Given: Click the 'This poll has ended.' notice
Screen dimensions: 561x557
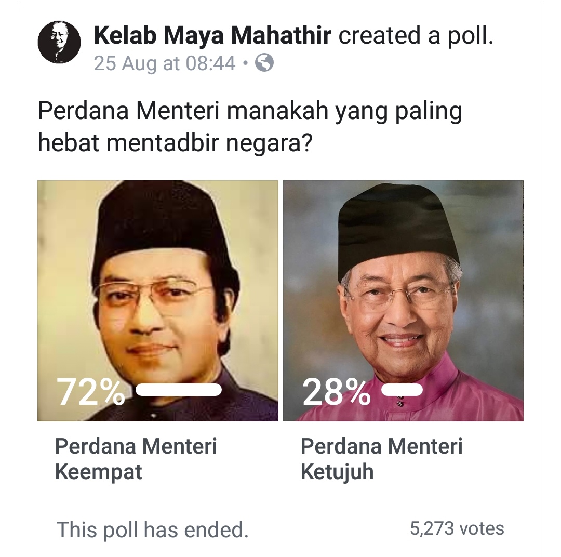Looking at the screenshot, I should click(x=152, y=529).
